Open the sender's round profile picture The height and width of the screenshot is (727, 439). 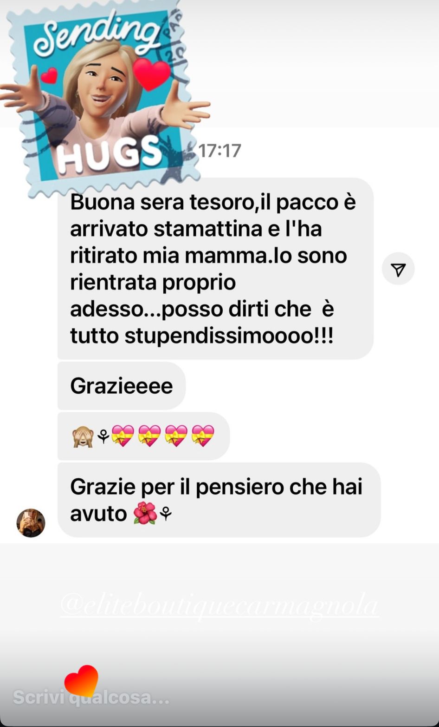31,523
